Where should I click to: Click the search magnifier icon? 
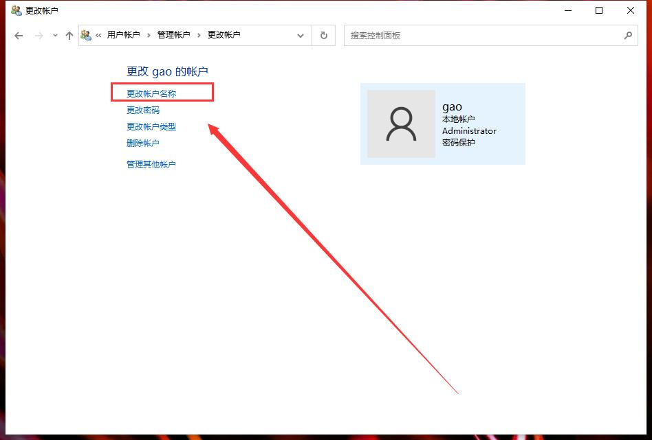(627, 35)
